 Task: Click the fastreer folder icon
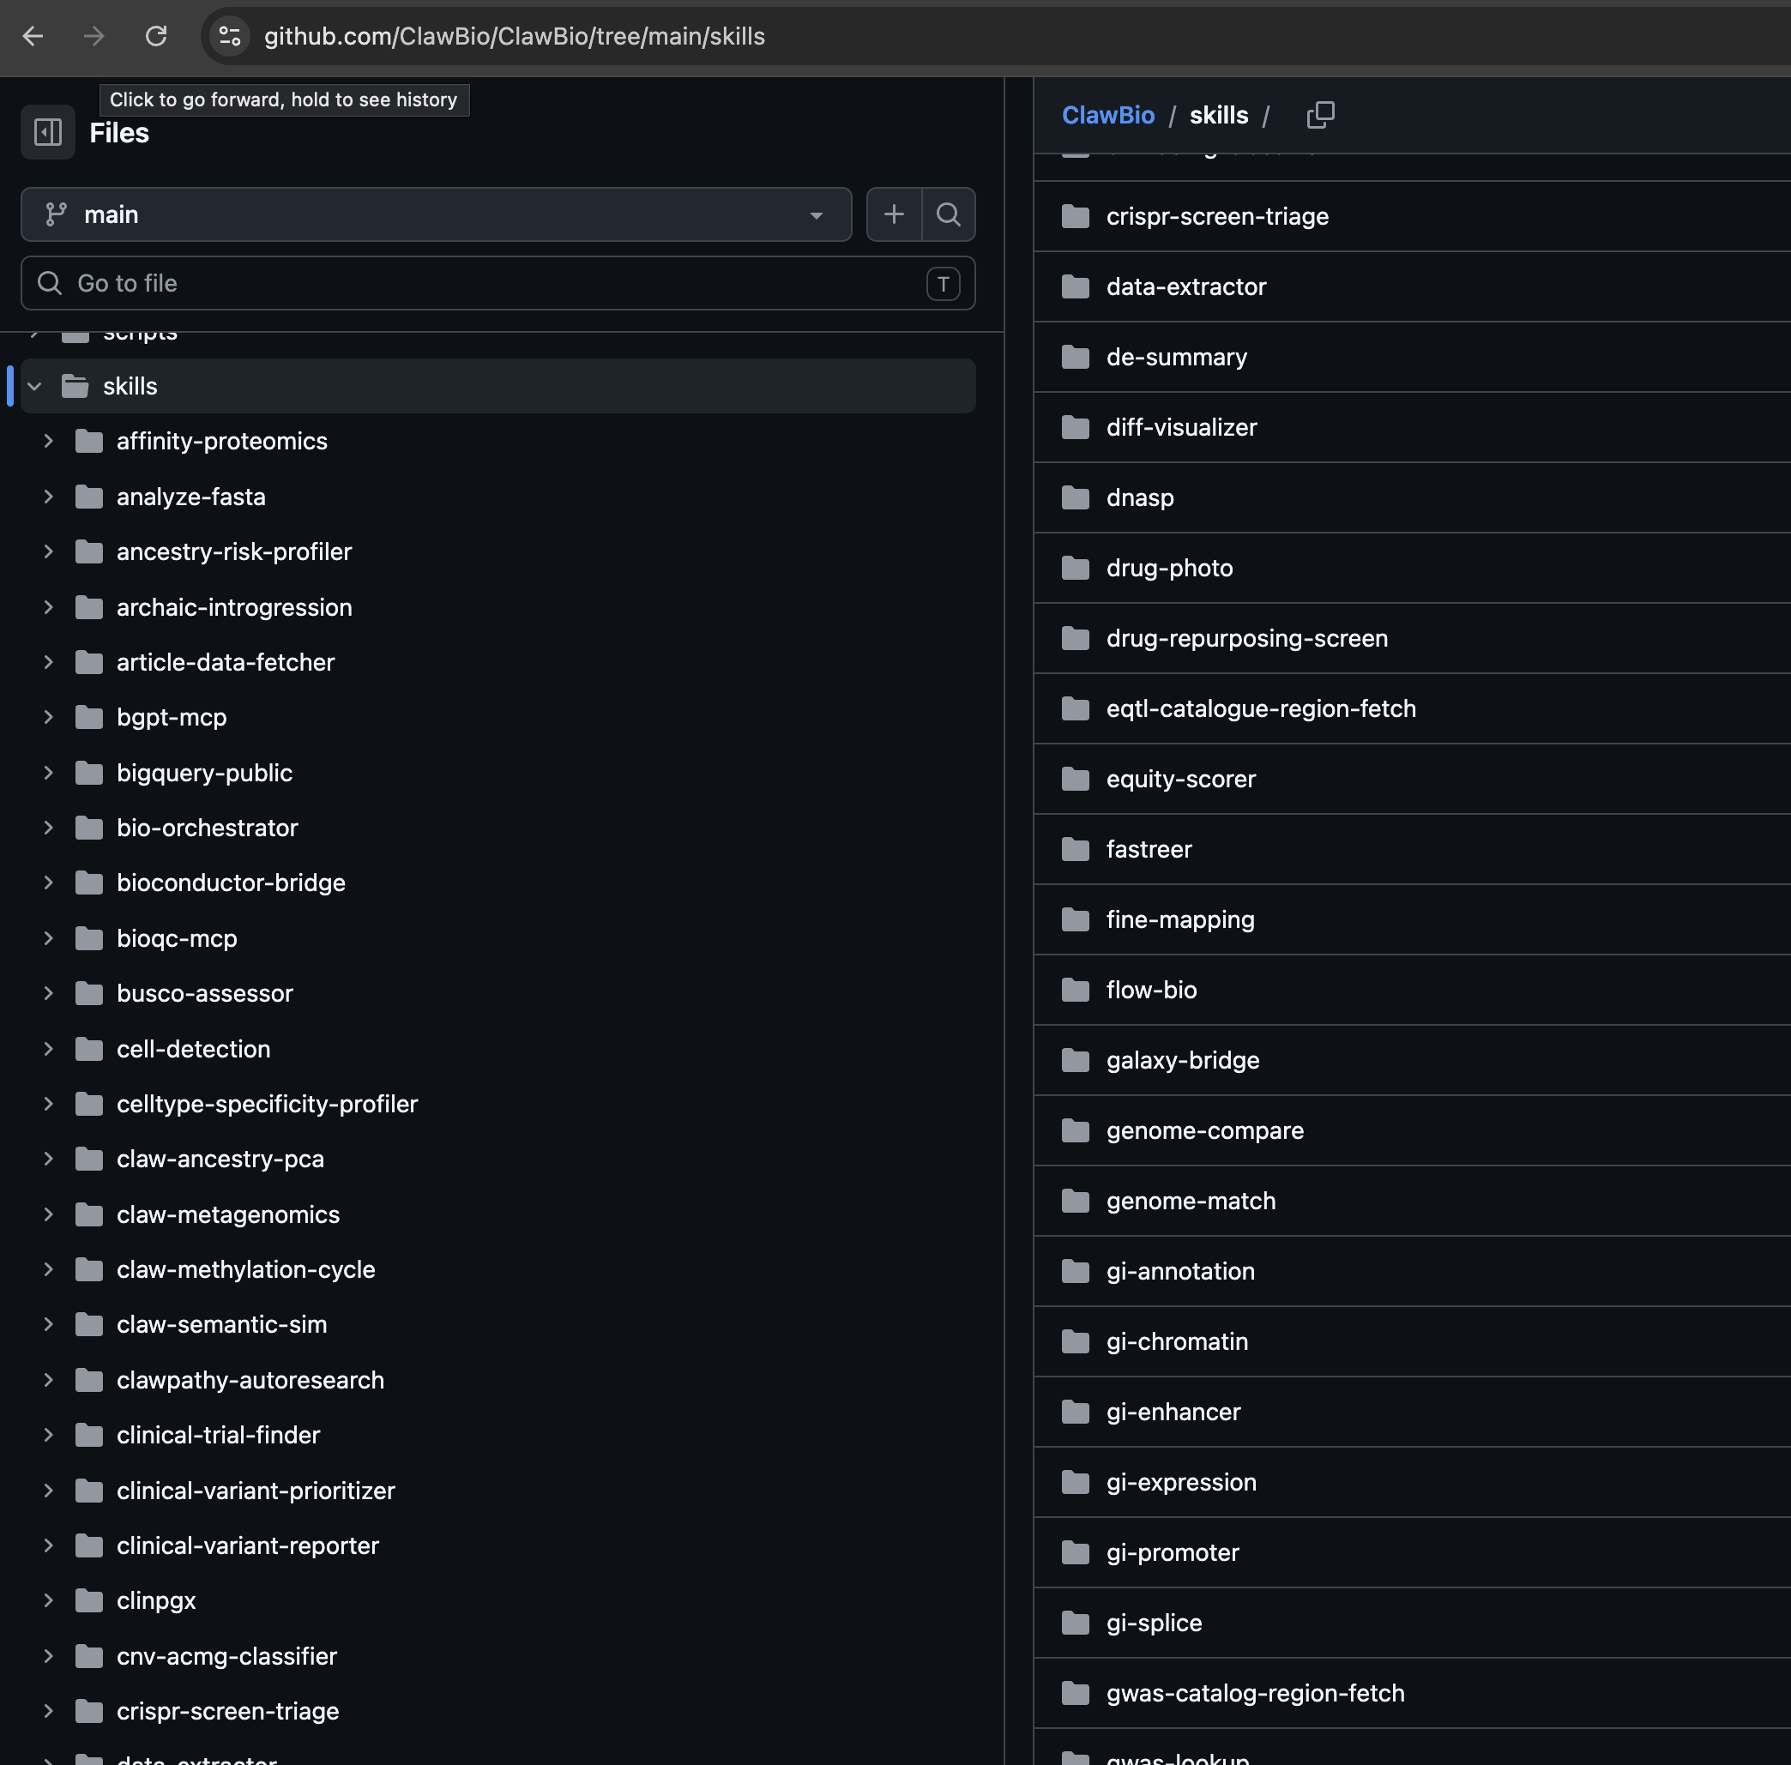point(1076,849)
